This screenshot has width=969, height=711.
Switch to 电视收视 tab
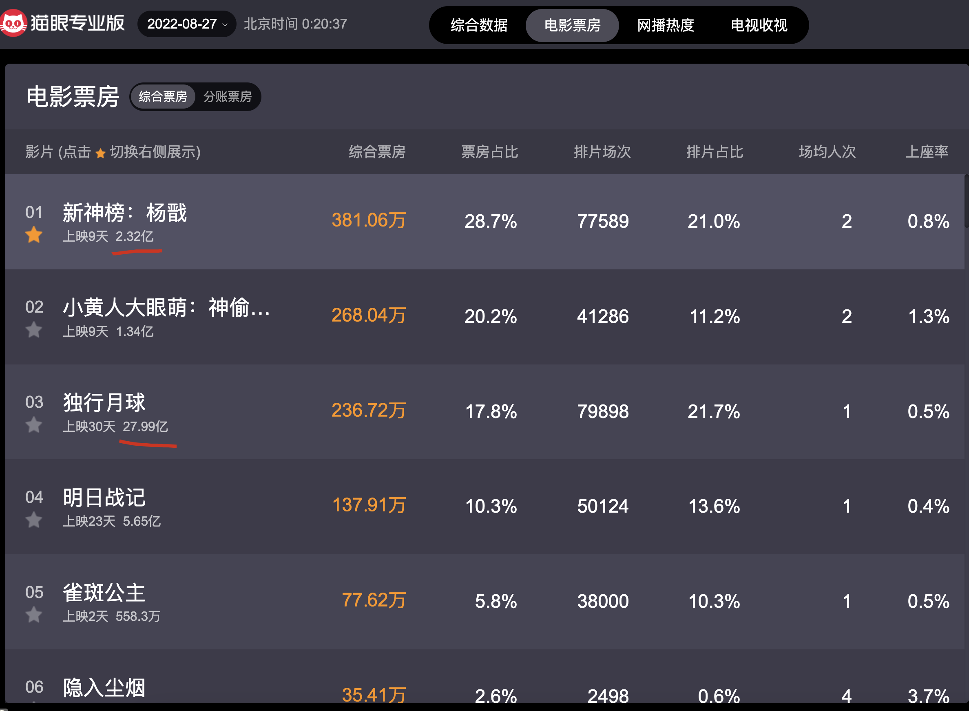pos(759,25)
